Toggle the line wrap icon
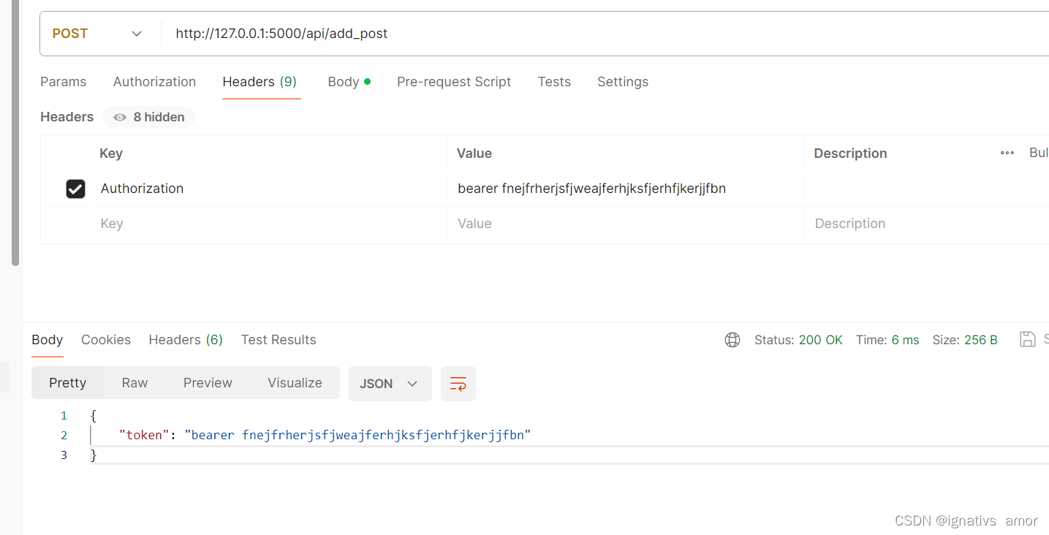 (x=458, y=384)
